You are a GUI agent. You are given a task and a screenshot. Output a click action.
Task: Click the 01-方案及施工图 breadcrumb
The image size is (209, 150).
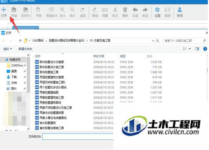point(100,41)
